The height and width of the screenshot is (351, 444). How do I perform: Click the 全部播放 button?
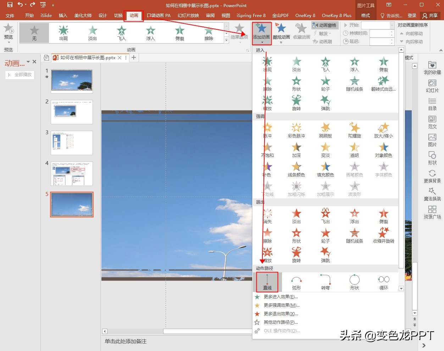click(20, 75)
